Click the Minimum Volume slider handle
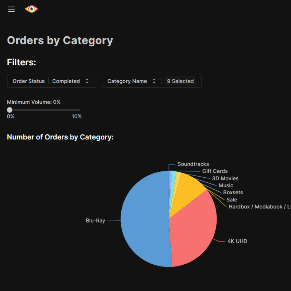This screenshot has width=291, height=291. tap(10, 110)
